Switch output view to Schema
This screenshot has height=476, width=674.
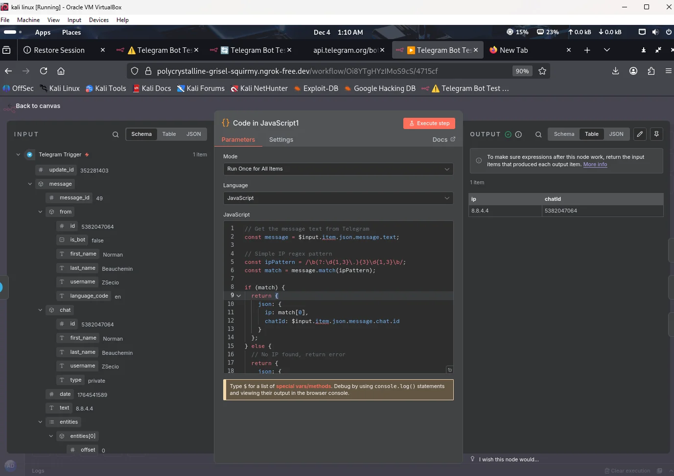(564, 134)
